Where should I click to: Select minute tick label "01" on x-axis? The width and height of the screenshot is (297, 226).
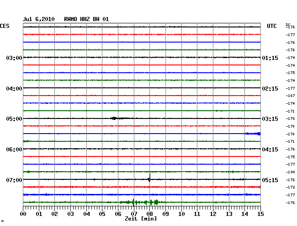(x=39, y=214)
